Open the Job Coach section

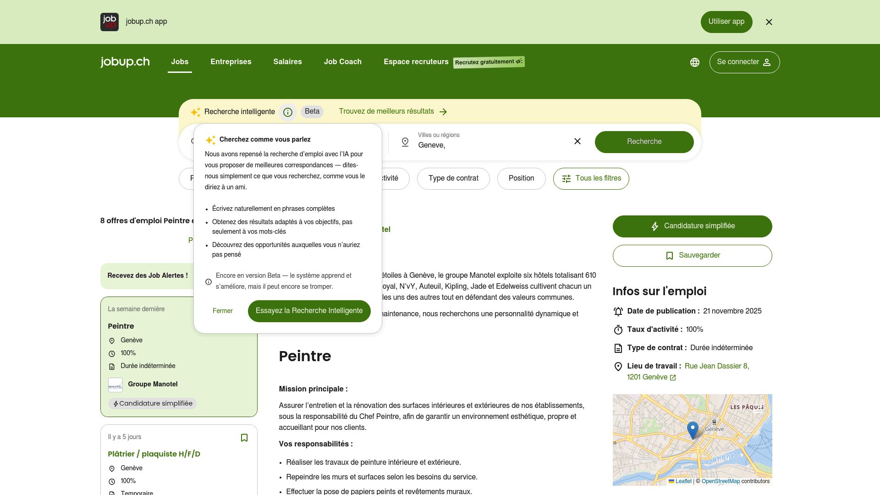click(x=343, y=62)
